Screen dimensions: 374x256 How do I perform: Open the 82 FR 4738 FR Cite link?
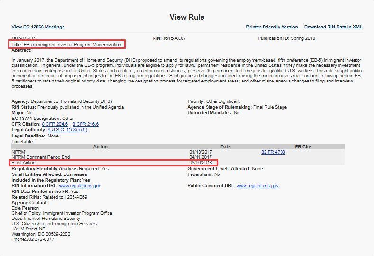(273, 152)
